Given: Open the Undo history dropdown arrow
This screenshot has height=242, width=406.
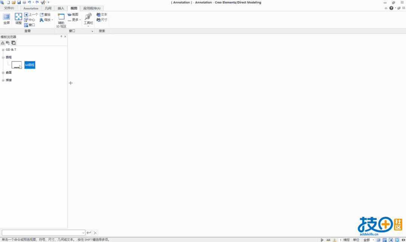Looking at the screenshot, I should pos(33,2).
